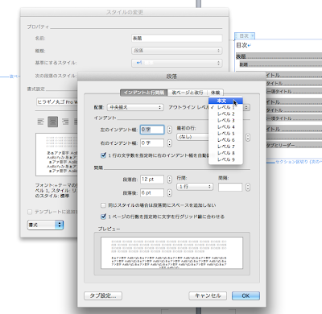The width and height of the screenshot is (322, 314).
Task: Click the 名前 style name field
Action: [x=177, y=39]
